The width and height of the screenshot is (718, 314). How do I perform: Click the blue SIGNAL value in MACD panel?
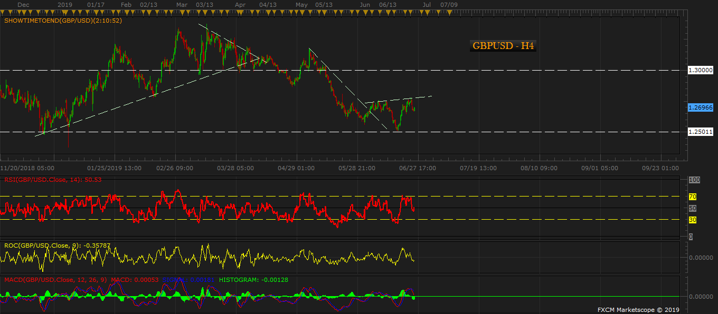[189, 280]
